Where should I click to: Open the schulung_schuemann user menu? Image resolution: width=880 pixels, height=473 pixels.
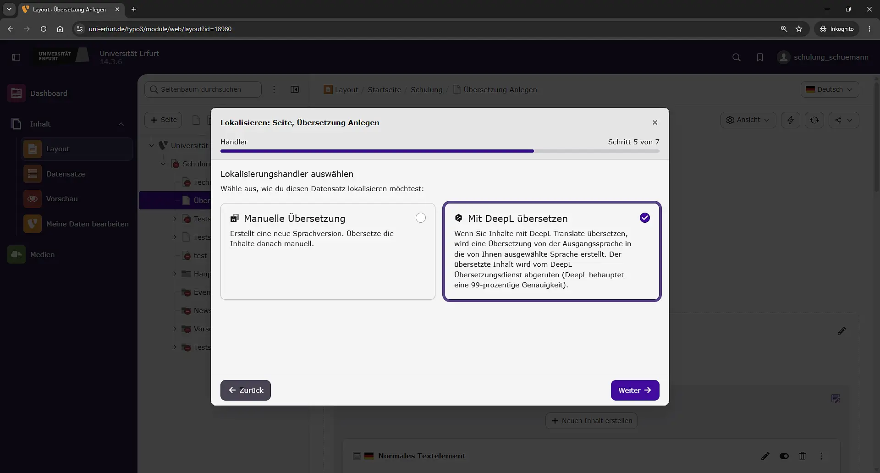[x=823, y=57]
